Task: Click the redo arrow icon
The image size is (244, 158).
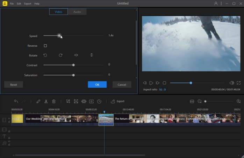Action: (x=24, y=101)
